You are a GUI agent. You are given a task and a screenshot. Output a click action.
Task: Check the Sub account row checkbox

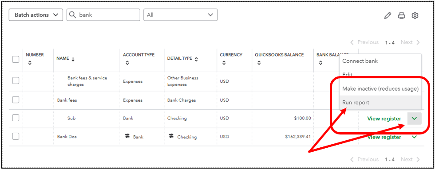16,118
